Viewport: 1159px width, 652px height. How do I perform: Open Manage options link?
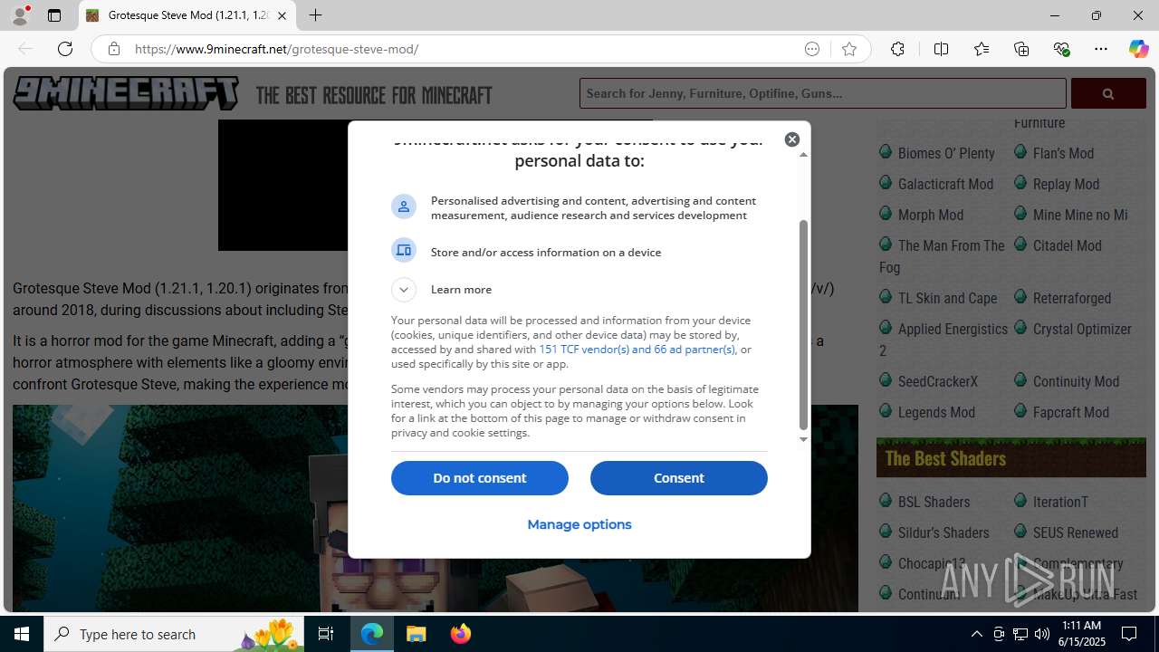(579, 524)
